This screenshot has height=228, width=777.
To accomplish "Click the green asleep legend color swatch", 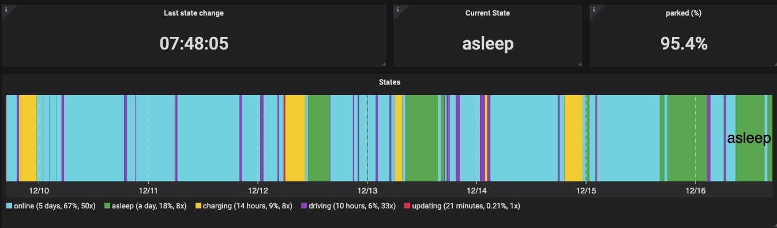I will (107, 206).
